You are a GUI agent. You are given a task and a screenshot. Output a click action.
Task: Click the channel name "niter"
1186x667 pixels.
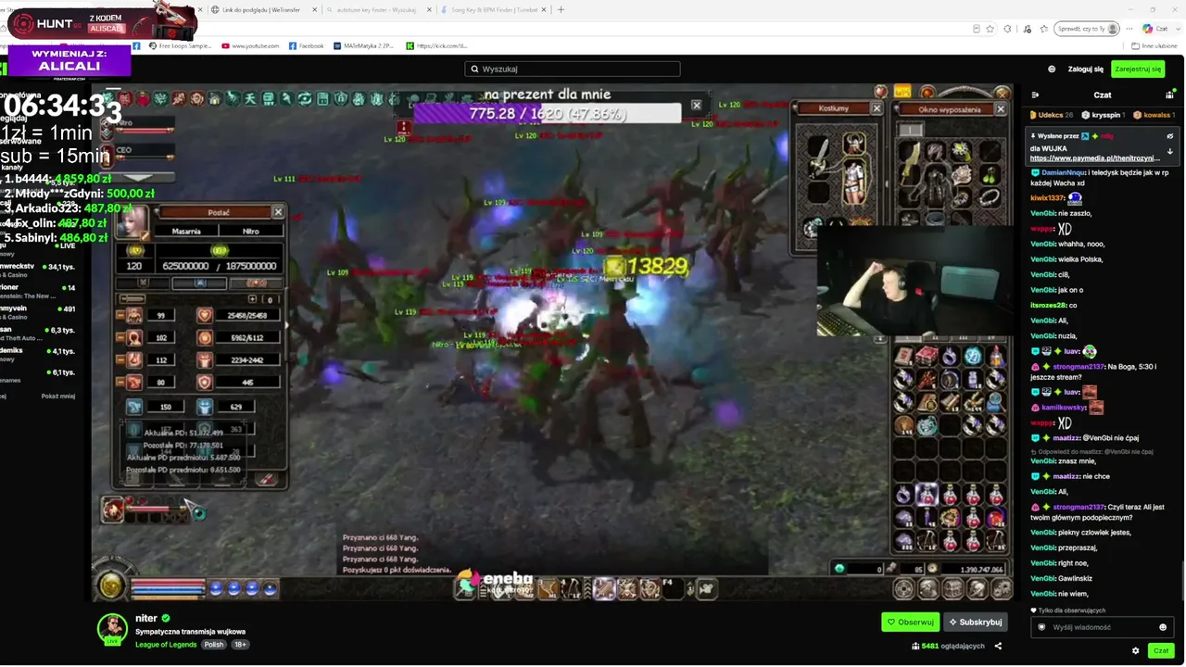tap(146, 618)
